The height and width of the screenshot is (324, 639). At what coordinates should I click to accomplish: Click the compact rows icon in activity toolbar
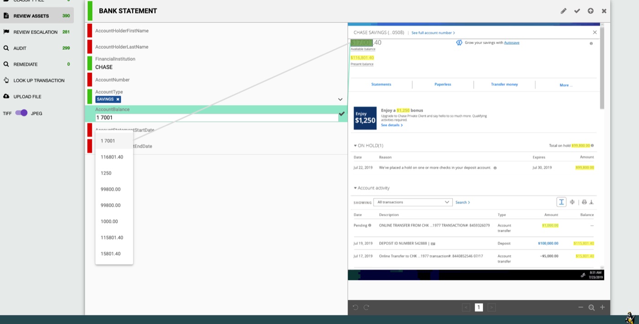coord(572,202)
